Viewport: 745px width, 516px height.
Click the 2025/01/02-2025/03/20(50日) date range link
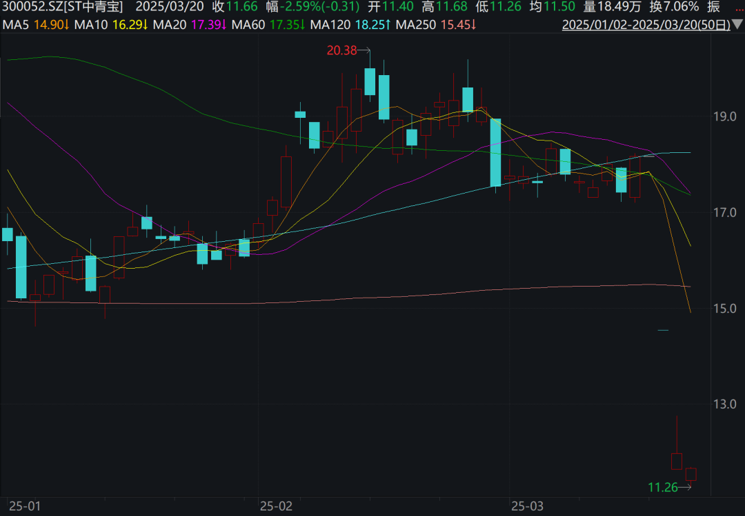pyautogui.click(x=646, y=25)
